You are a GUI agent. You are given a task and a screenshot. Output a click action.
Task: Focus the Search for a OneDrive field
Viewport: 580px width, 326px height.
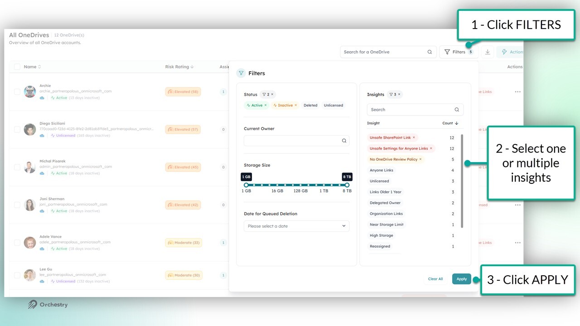(388, 52)
